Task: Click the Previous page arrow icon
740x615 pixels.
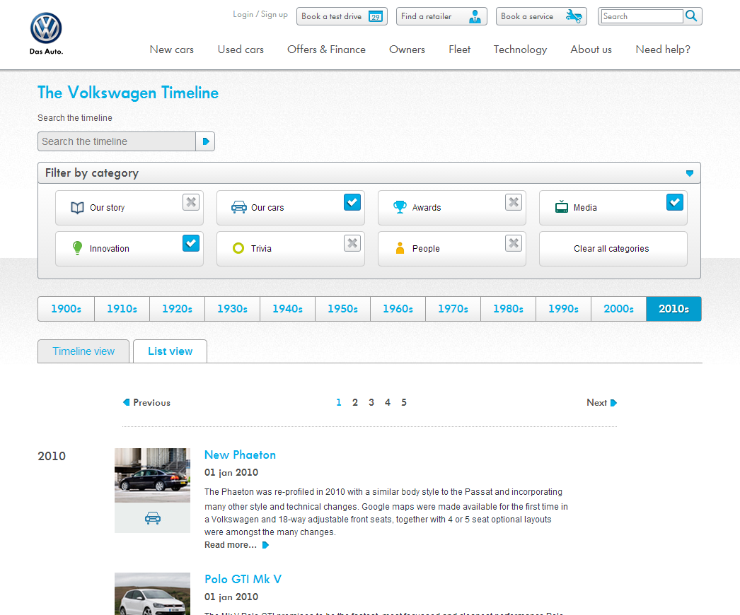Action: click(x=126, y=402)
